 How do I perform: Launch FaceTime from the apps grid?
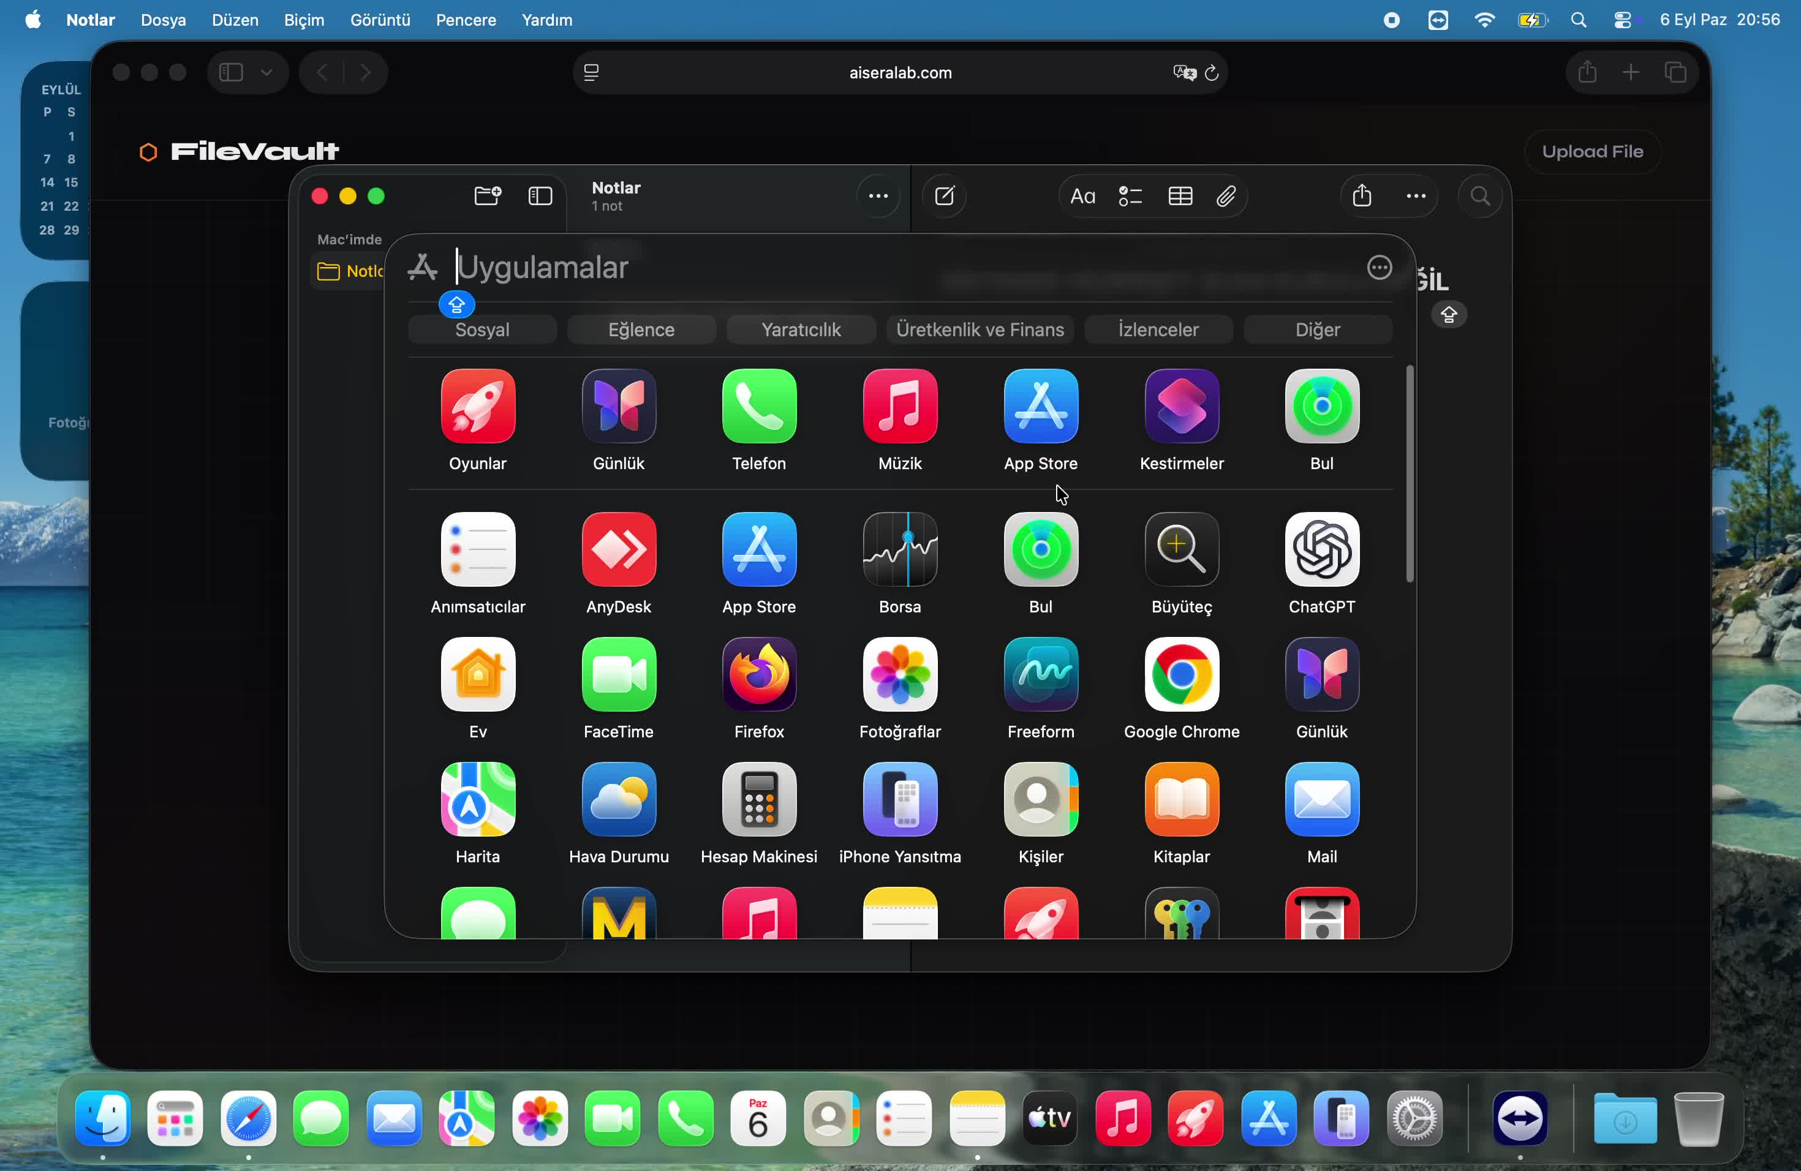(618, 675)
